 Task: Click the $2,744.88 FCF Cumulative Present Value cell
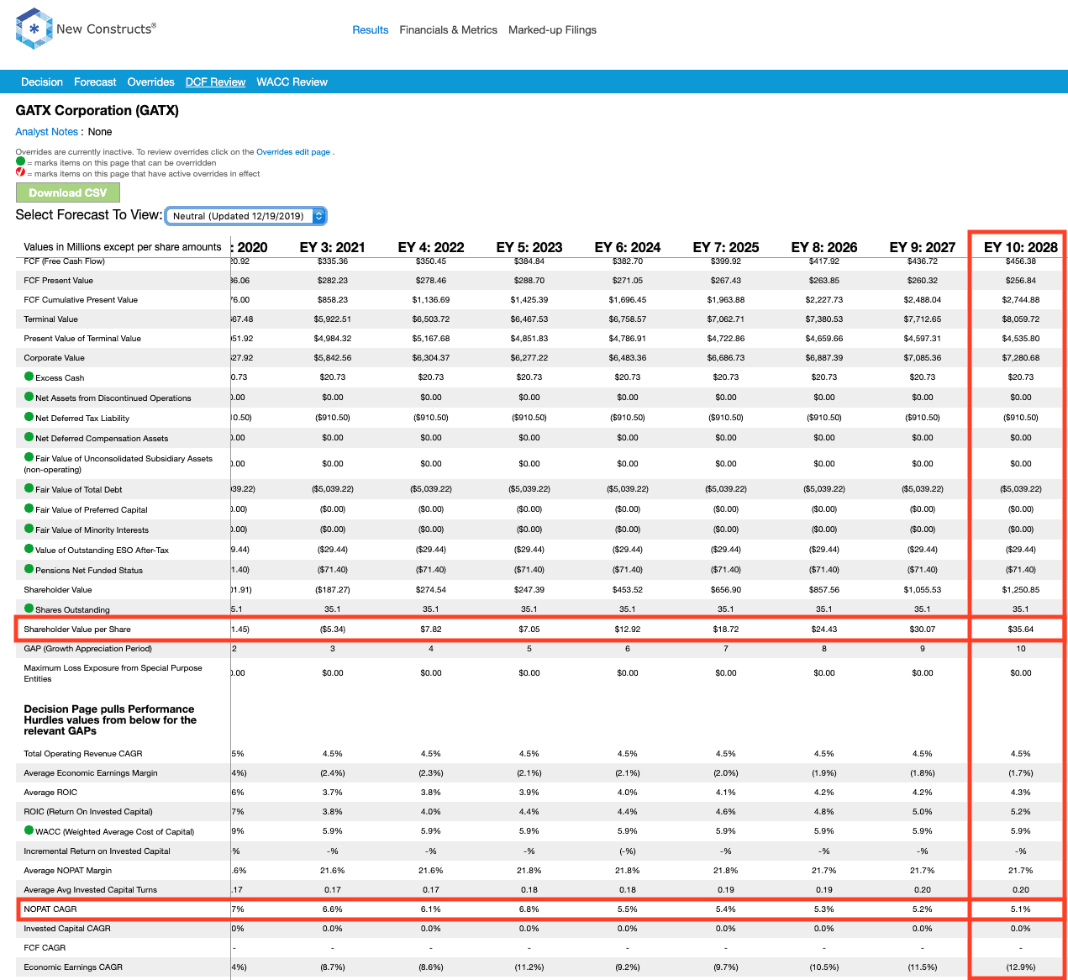pos(1020,299)
